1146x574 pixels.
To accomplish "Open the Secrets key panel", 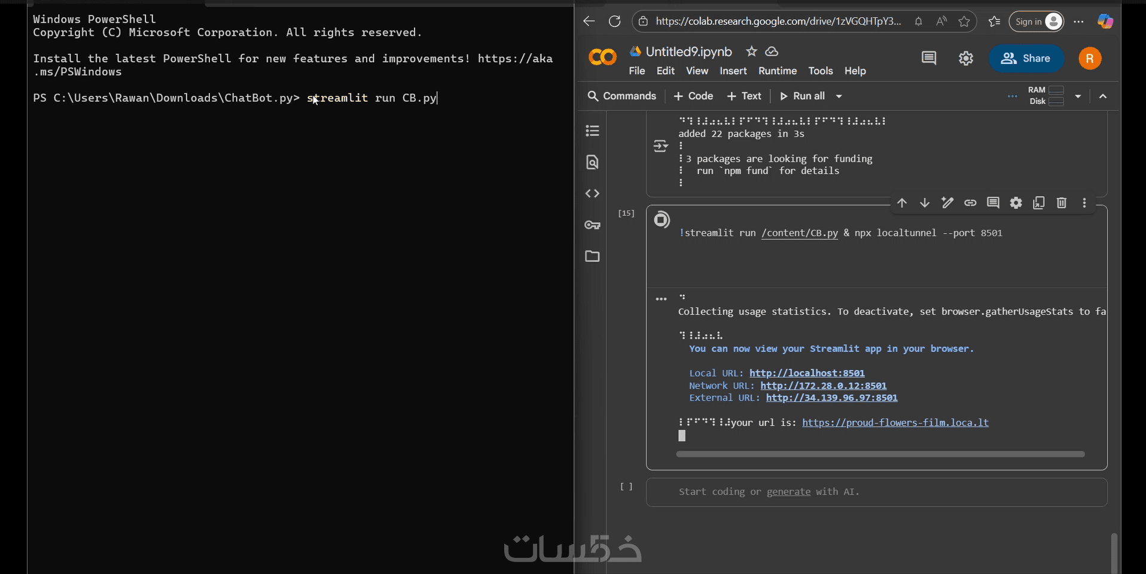I will [592, 225].
